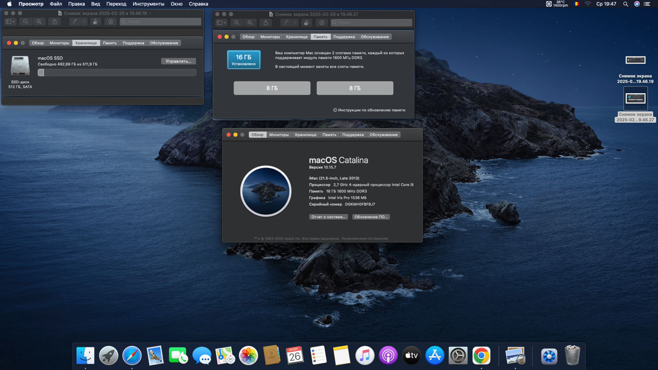Screen dimensions: 658x370
Task: Open Spotlight search in the menu bar
Action: point(626,4)
